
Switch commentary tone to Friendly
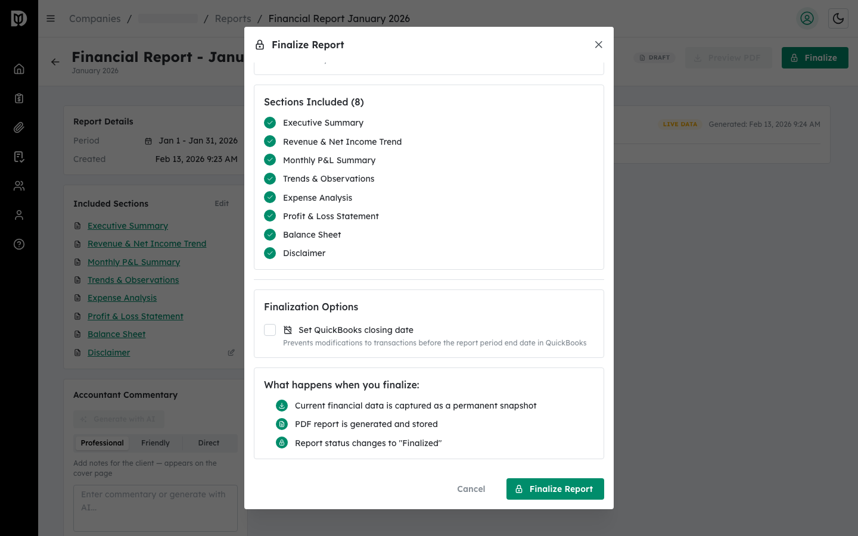coord(155,442)
